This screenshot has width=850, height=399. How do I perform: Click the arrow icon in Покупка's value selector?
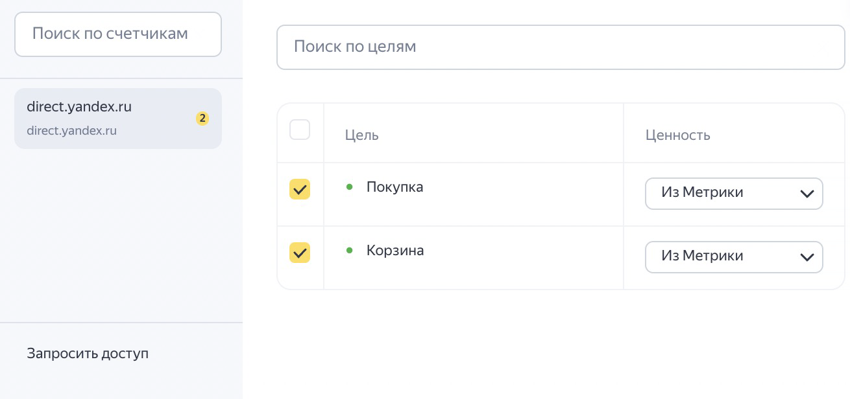pos(807,194)
